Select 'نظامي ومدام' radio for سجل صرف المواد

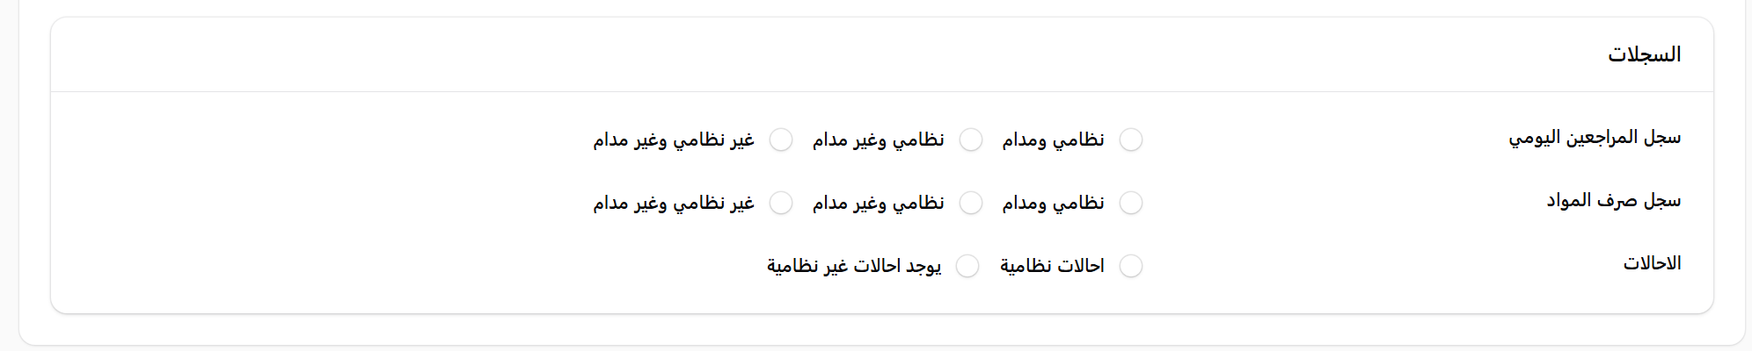pos(1130,203)
